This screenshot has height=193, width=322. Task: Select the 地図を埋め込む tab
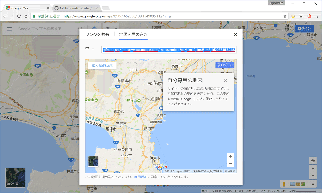point(133,34)
